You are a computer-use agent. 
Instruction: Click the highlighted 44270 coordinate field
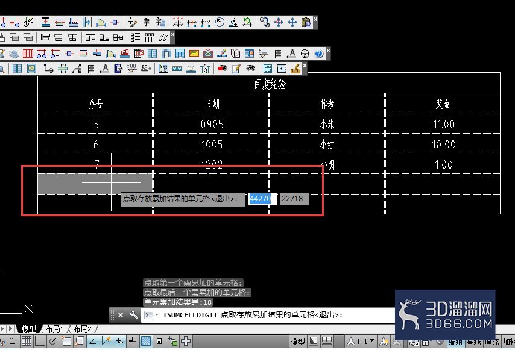coord(262,198)
